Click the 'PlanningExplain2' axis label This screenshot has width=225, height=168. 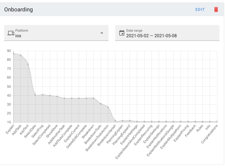coord(121,135)
